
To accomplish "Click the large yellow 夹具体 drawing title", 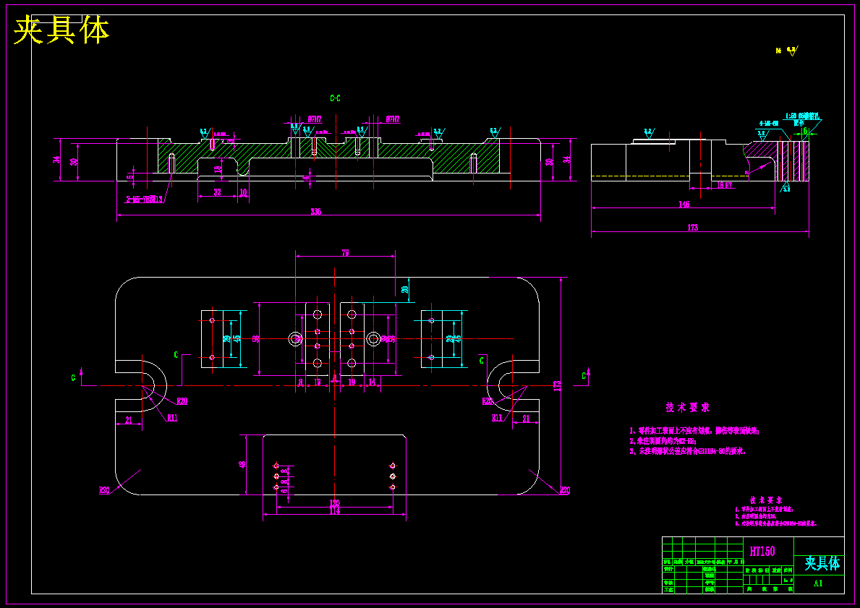I will (61, 30).
